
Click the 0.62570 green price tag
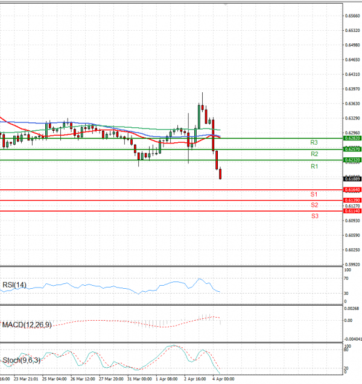pyautogui.click(x=352, y=149)
